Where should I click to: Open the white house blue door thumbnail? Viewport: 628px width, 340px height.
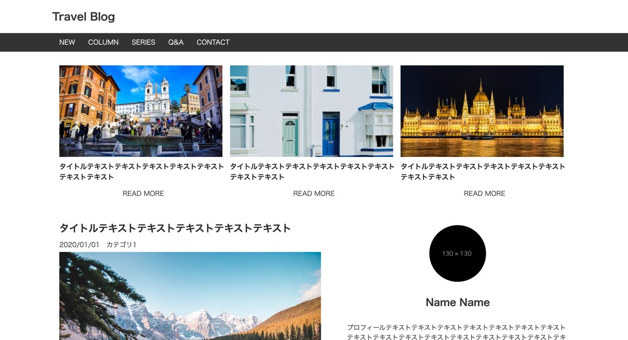311,111
